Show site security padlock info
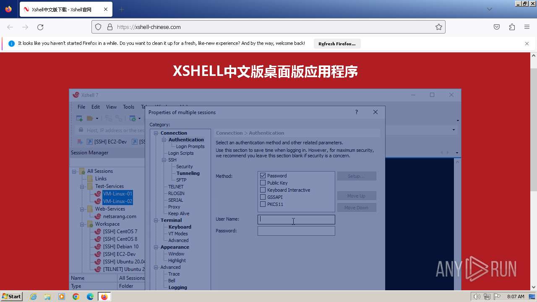The image size is (537, 302). [110, 27]
